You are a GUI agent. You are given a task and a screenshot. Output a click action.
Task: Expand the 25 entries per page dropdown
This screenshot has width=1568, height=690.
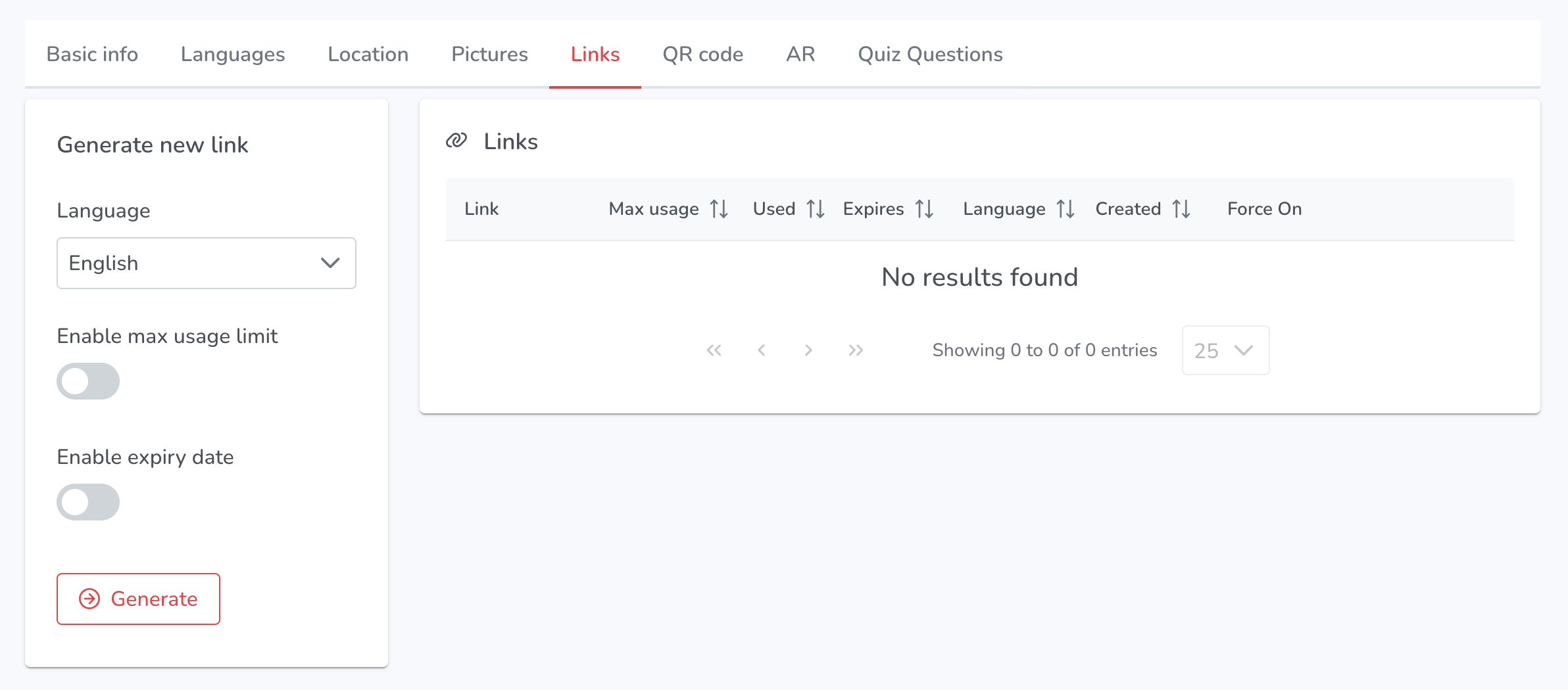[x=1225, y=350]
